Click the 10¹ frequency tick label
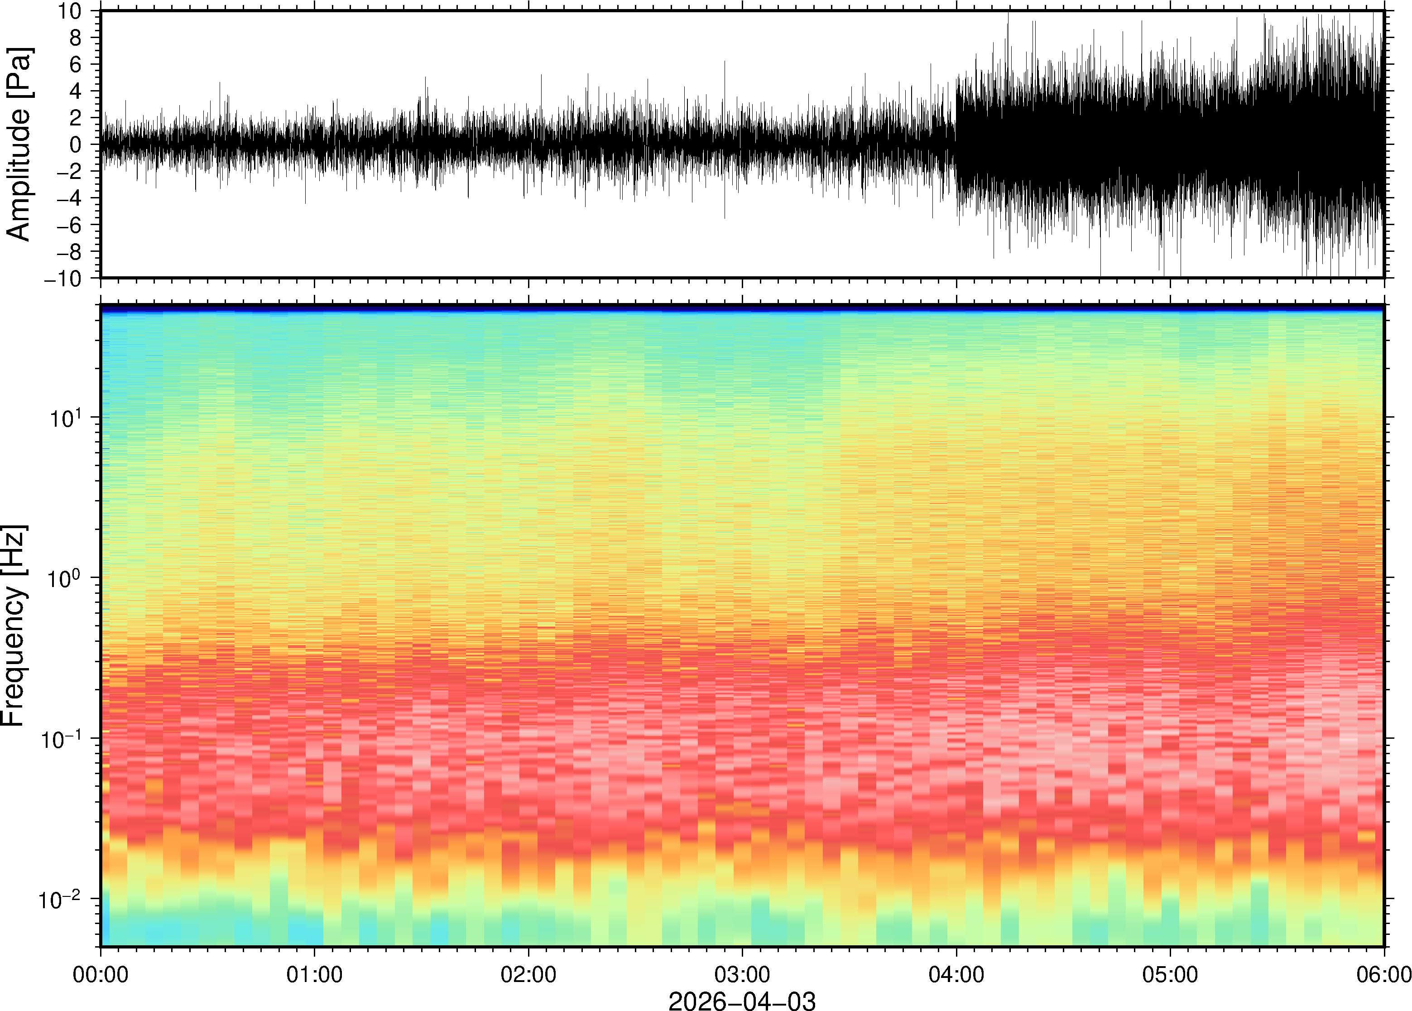Screen dimensions: 1412x1011 pos(65,419)
